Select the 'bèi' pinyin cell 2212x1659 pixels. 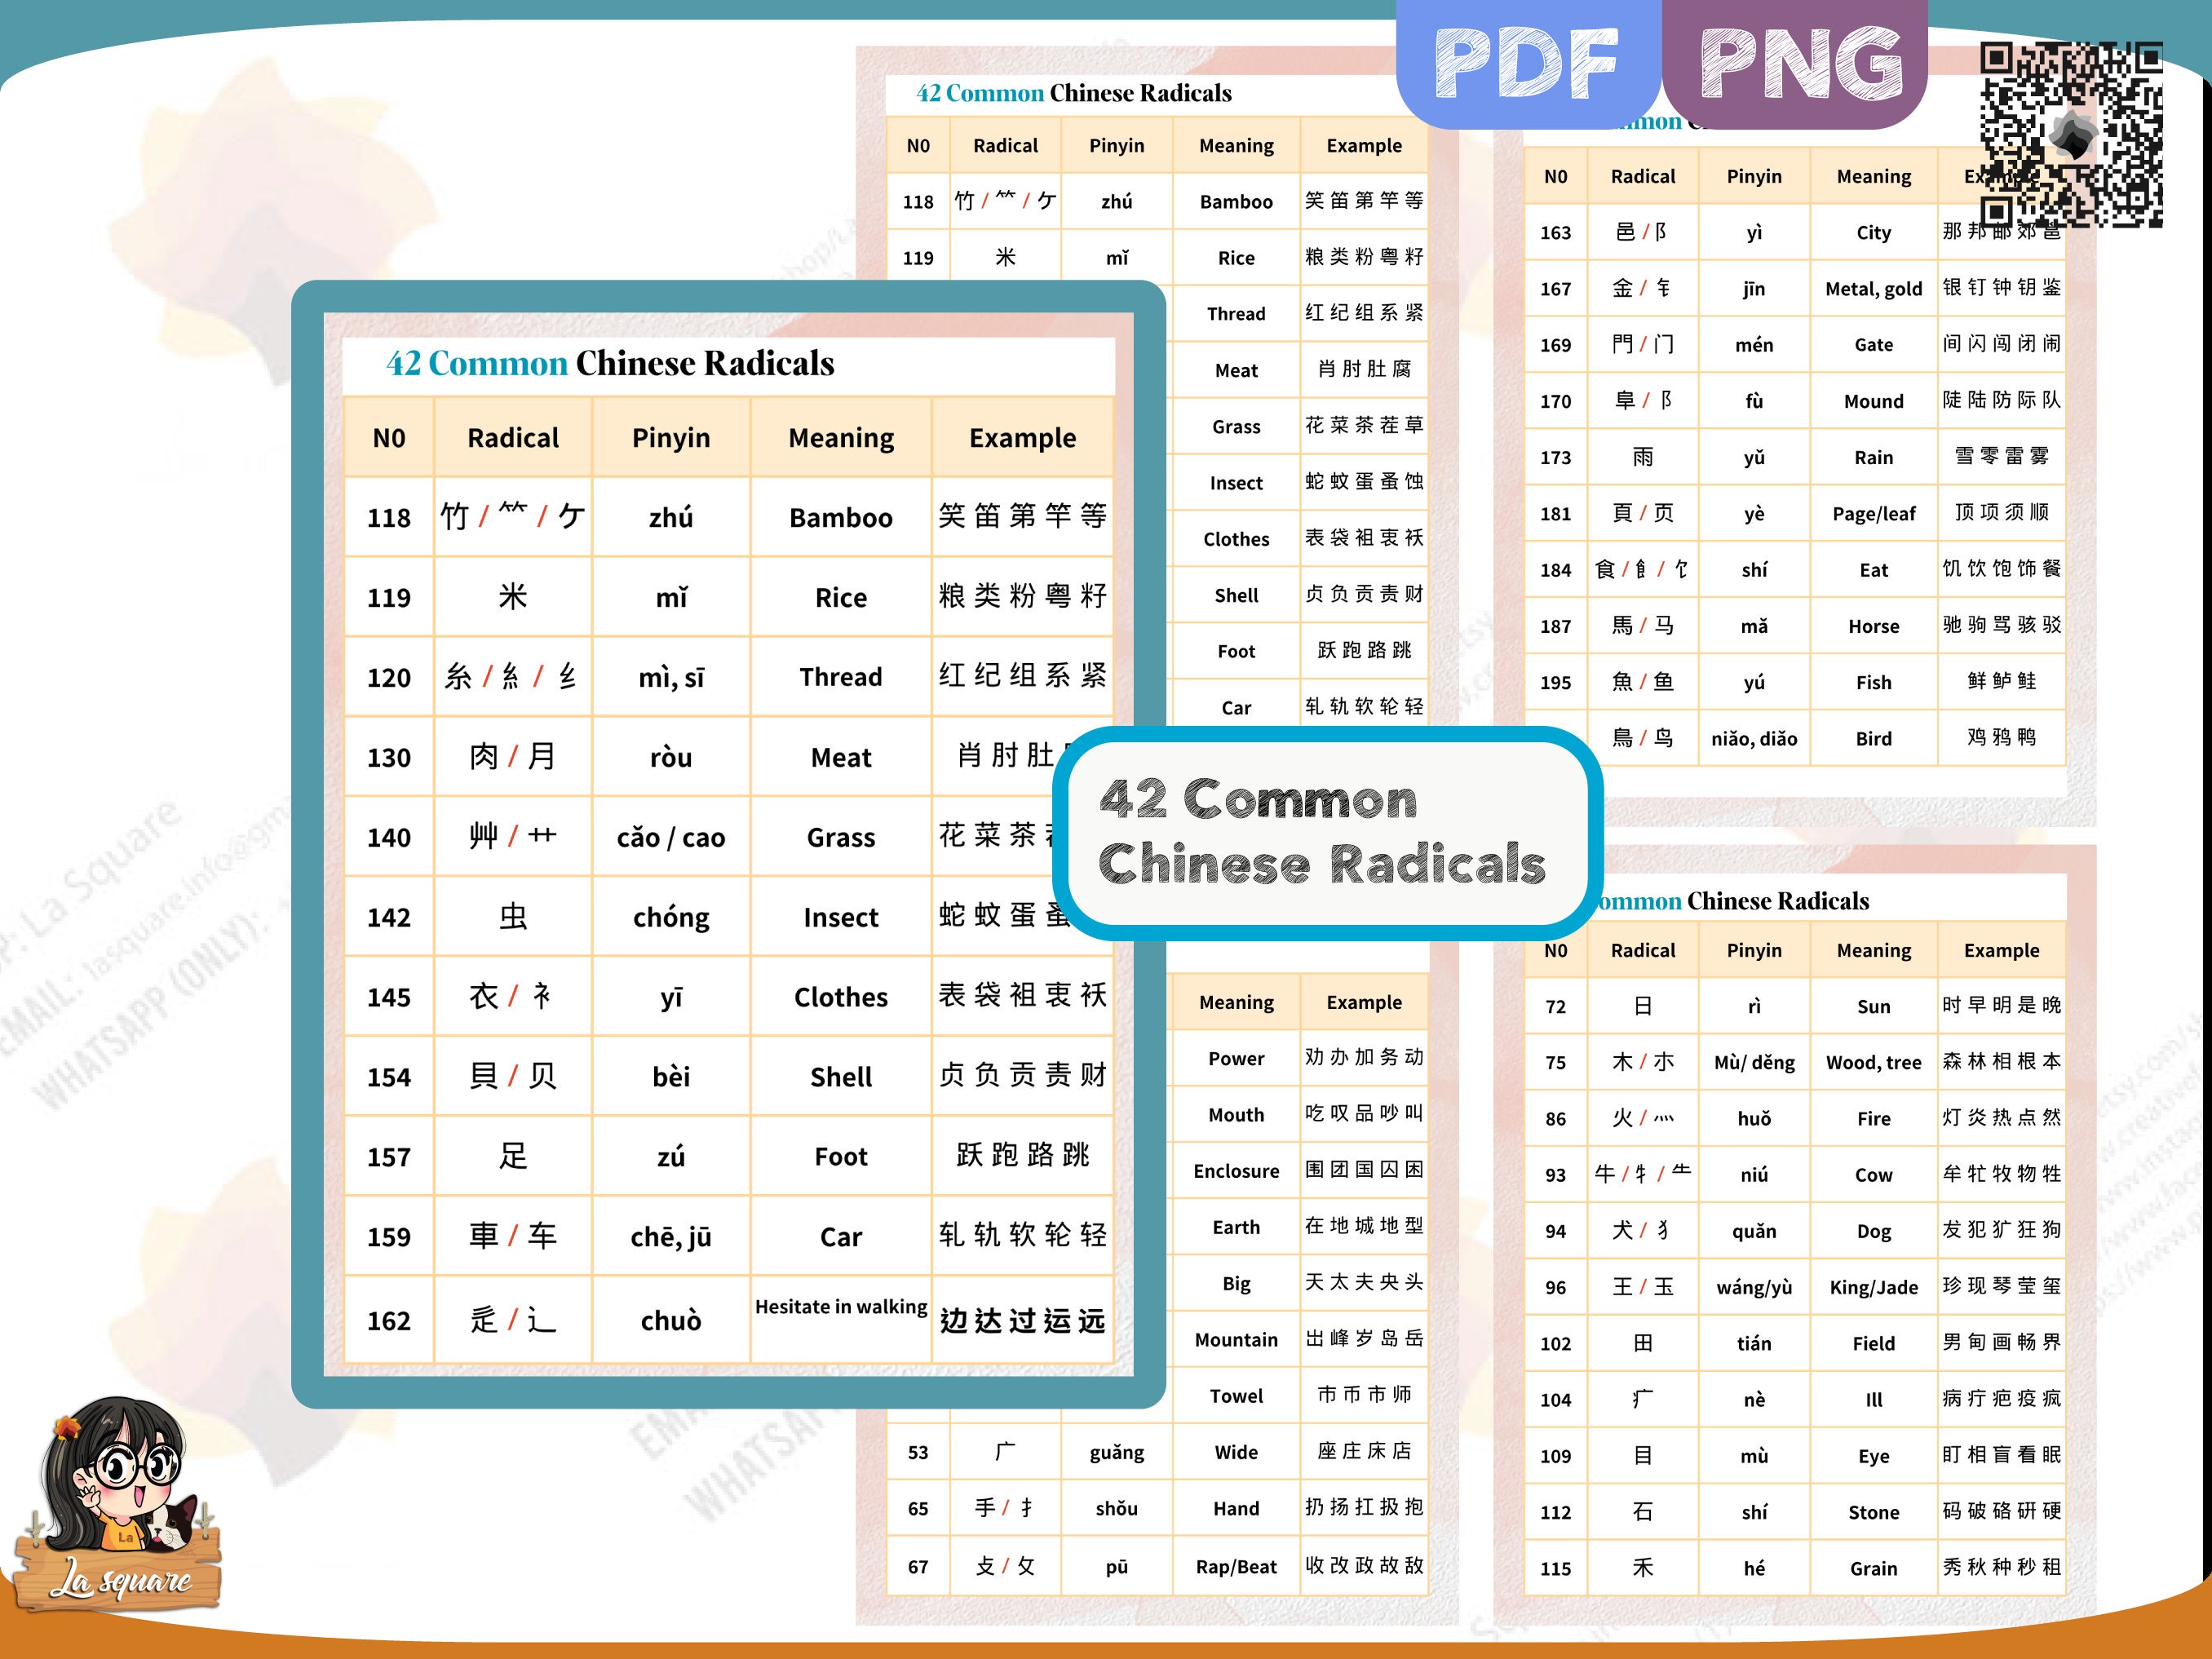[x=671, y=1076]
